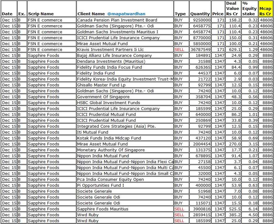
Task: Click Integrated Core Strategies (Asia) Pte. cell
Action: [x=125, y=126]
